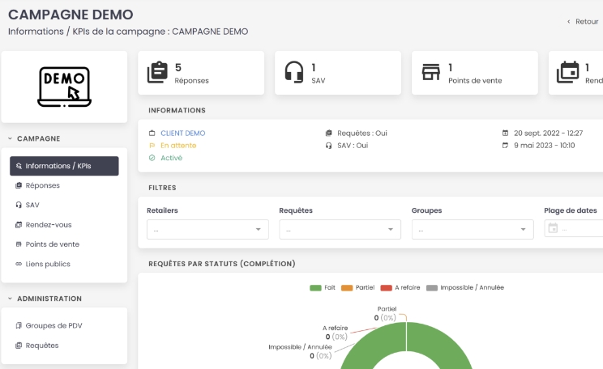Image resolution: width=603 pixels, height=369 pixels.
Task: Click the icon beside Requêtes under Administration
Action: (x=19, y=346)
